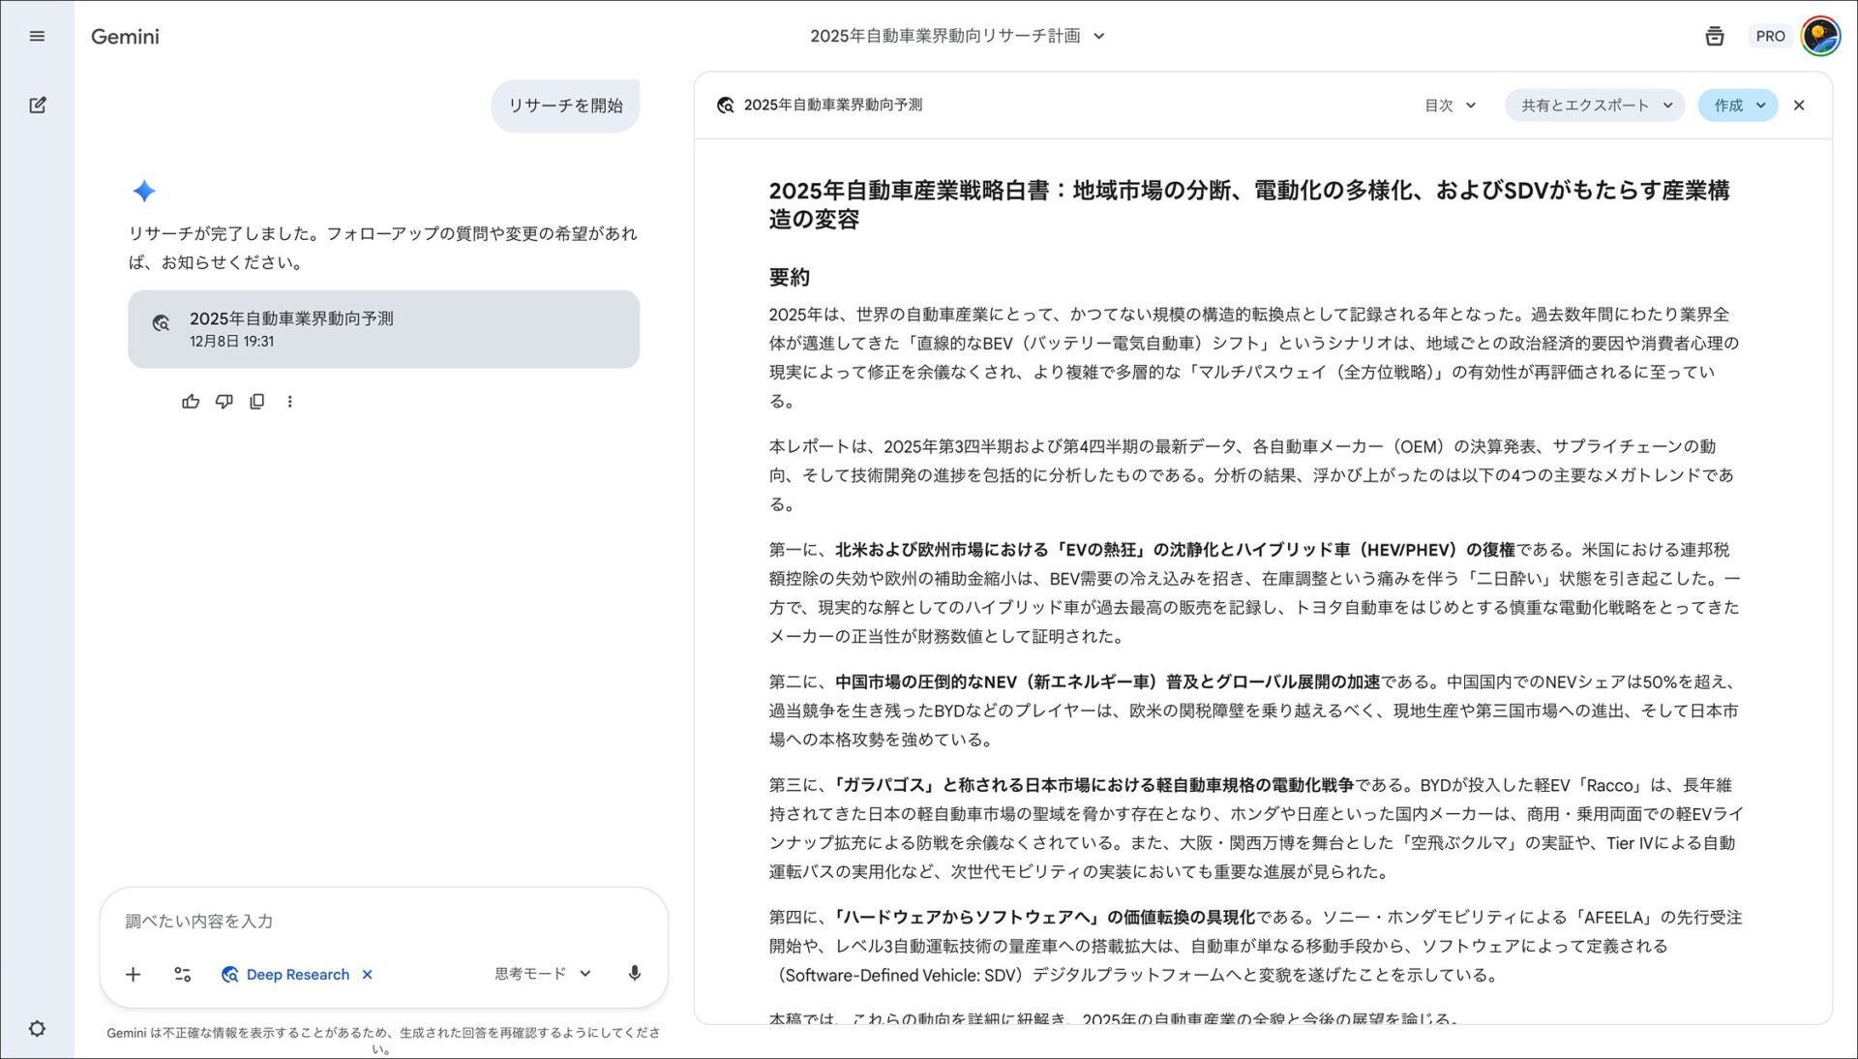This screenshot has width=1858, height=1059.
Task: Open the navigation menu with the hamburger icon
Action: pos(37,36)
